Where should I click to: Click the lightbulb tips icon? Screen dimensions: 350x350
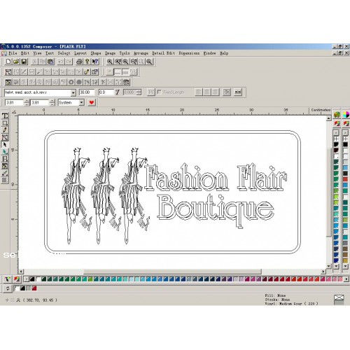click(87, 62)
